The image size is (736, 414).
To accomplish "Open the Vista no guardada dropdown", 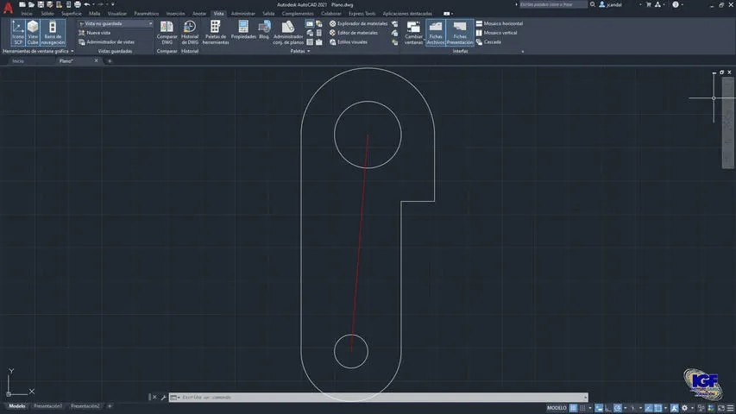I will coord(116,23).
